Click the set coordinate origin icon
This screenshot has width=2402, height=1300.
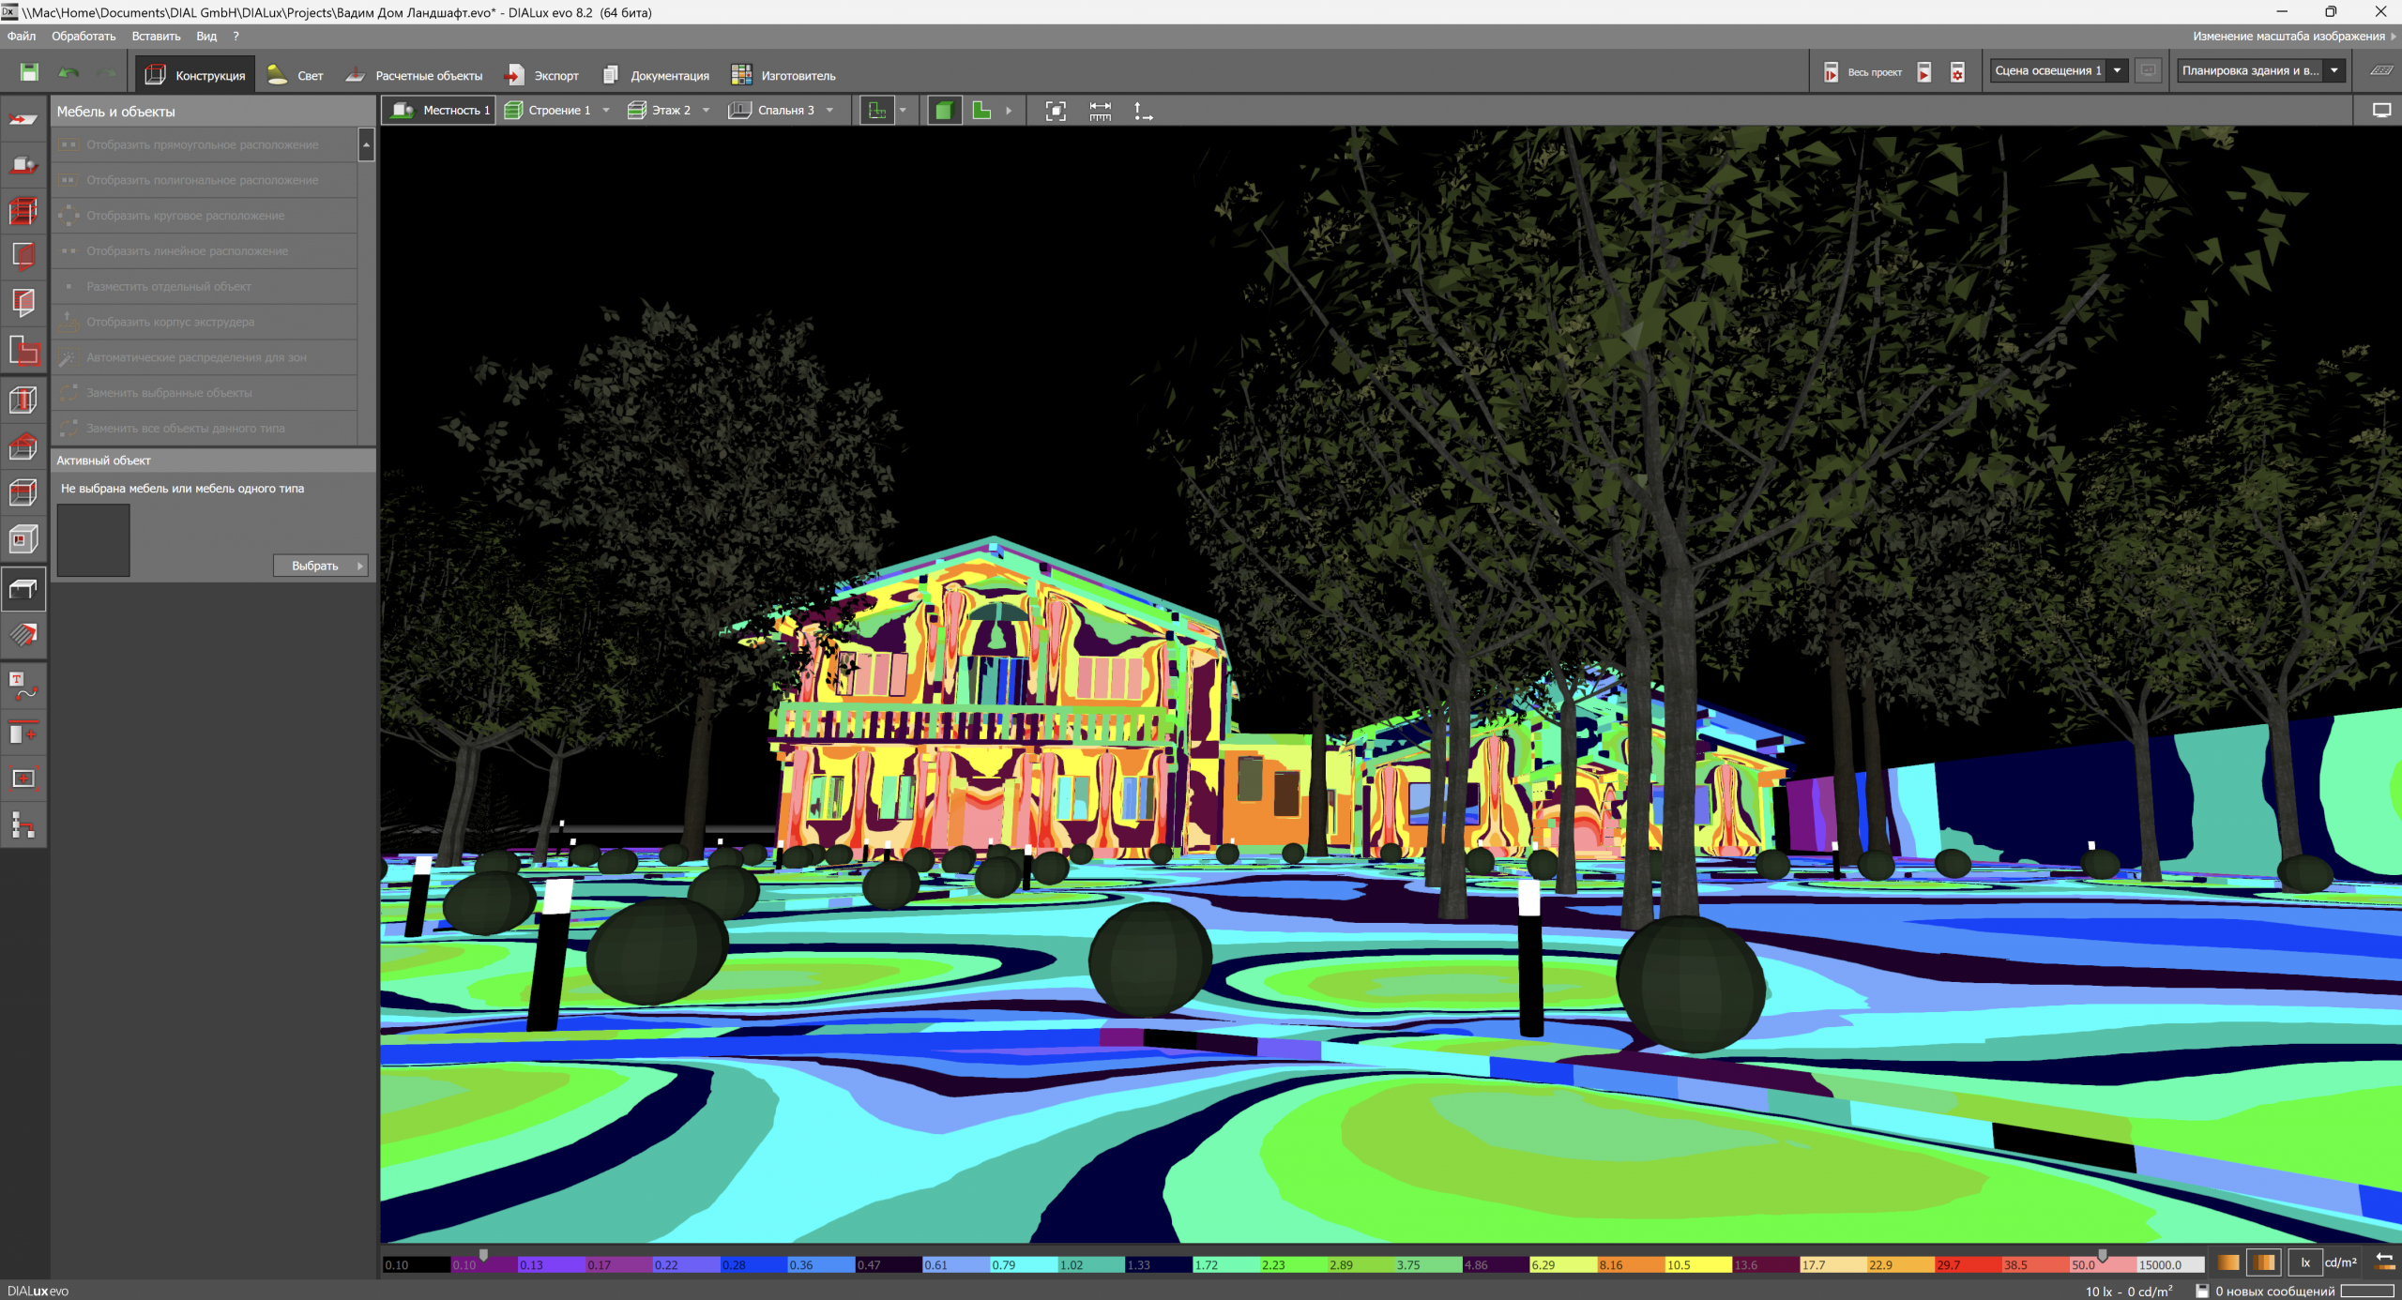1142,111
